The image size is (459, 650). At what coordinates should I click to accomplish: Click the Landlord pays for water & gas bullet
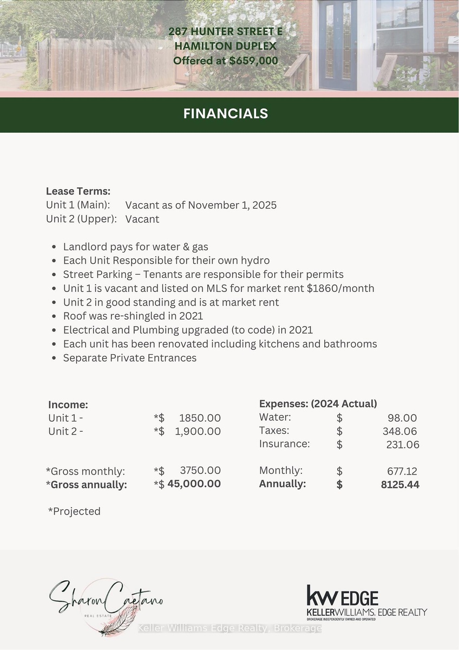point(135,246)
